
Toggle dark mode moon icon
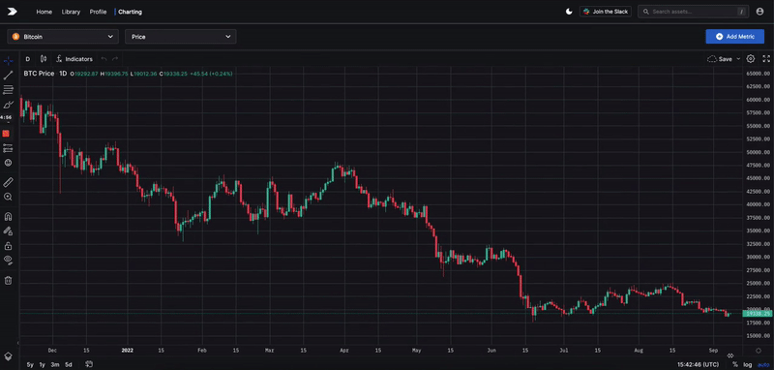pos(569,12)
